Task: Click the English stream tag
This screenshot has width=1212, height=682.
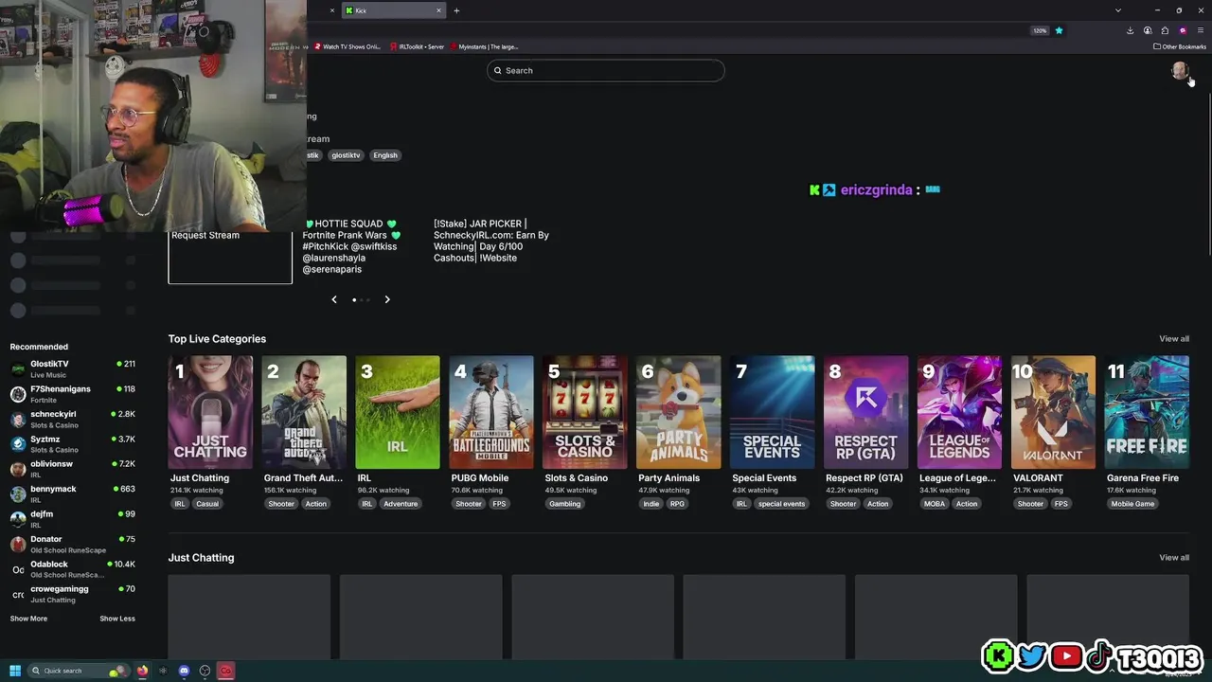Action: click(x=385, y=155)
